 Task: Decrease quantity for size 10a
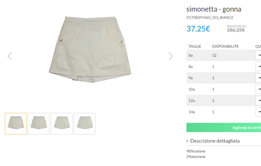click(259, 89)
